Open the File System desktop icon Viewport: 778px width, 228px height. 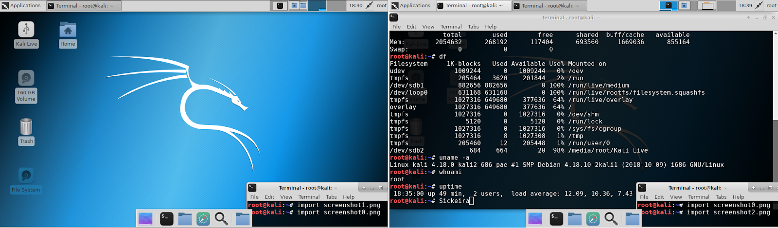26,180
